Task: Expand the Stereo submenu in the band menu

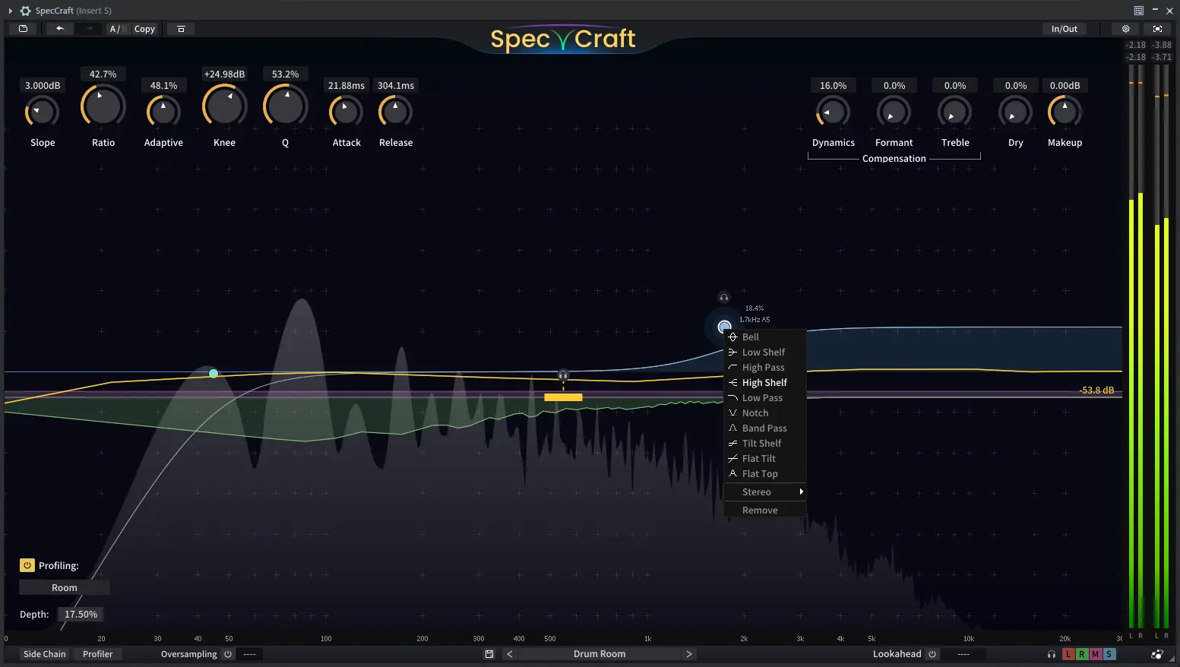Action: point(764,492)
